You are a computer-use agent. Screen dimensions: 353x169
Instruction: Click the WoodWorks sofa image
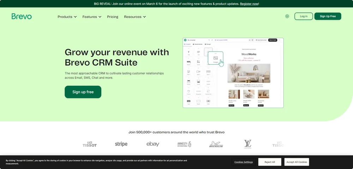[249, 73]
